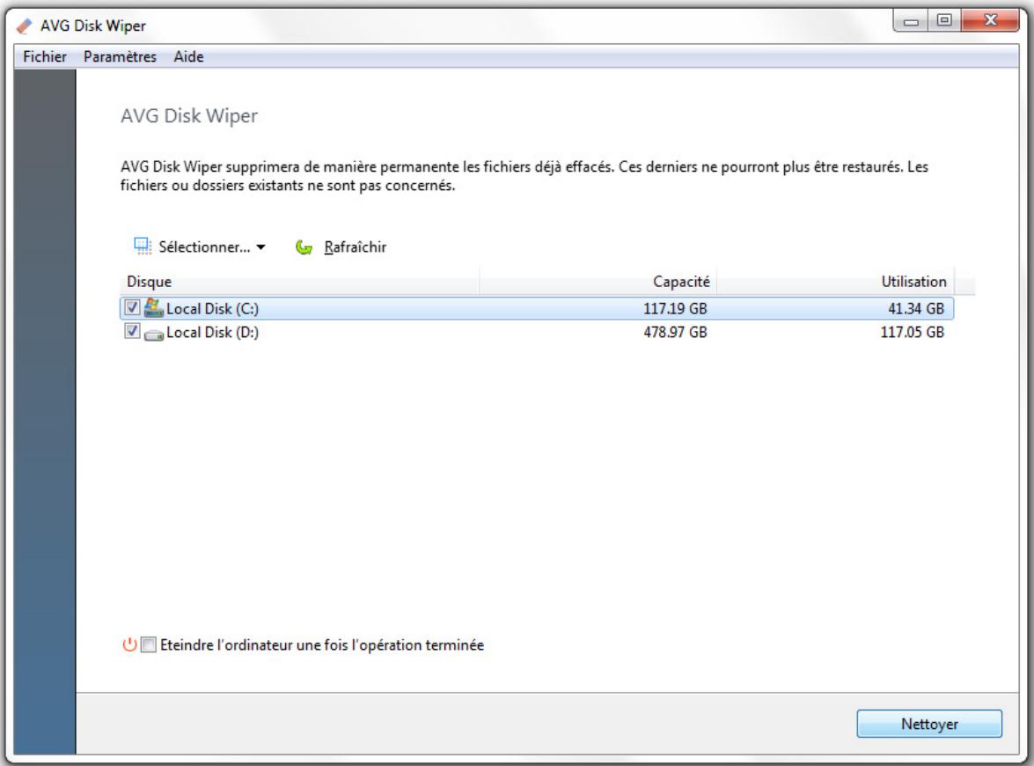Image resolution: width=1034 pixels, height=766 pixels.
Task: Open the Paramètres menu
Action: [120, 56]
